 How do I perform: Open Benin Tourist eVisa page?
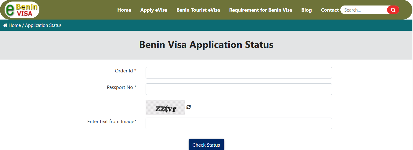click(x=198, y=10)
